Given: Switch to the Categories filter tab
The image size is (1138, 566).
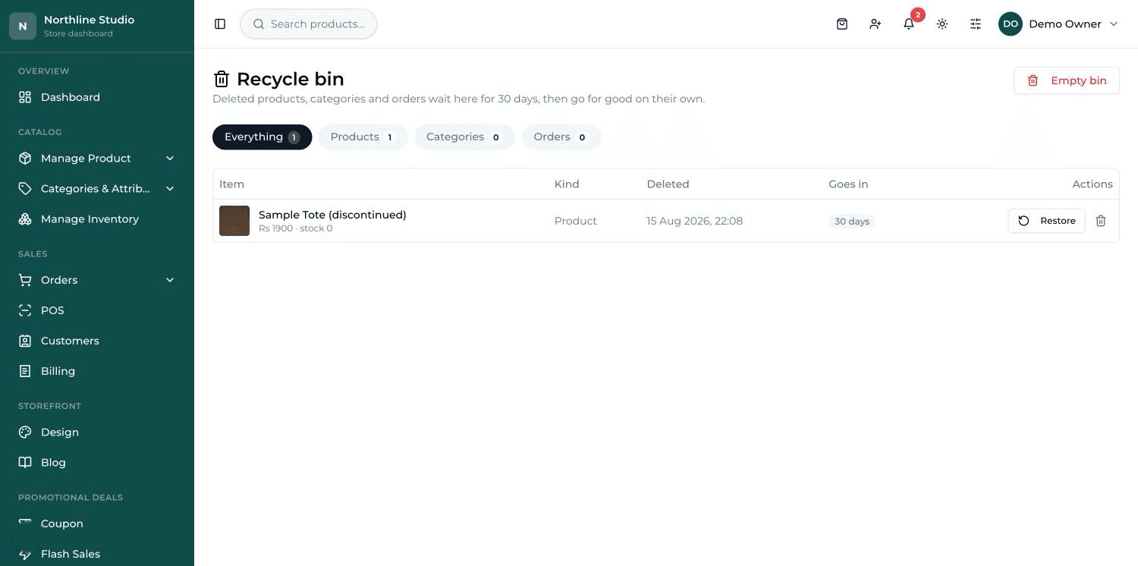Looking at the screenshot, I should tap(464, 137).
